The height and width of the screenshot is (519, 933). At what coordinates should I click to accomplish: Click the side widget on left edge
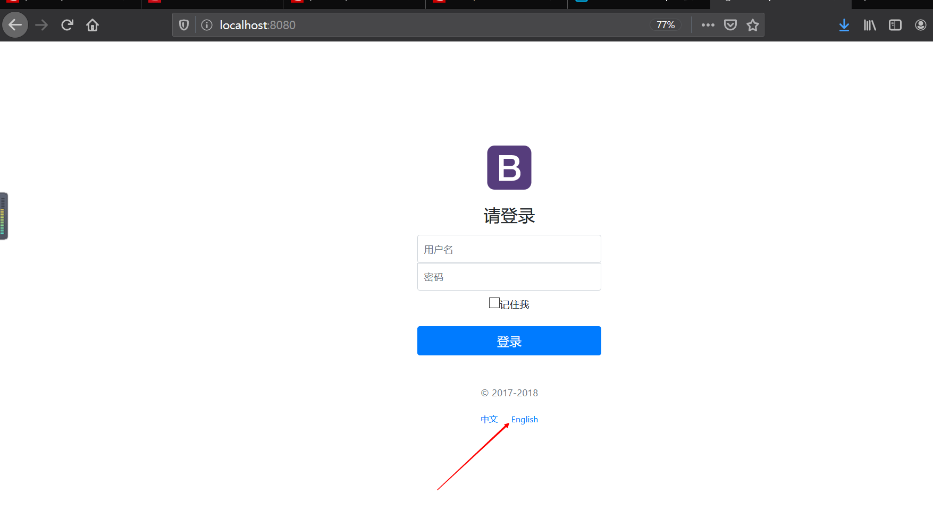point(4,216)
